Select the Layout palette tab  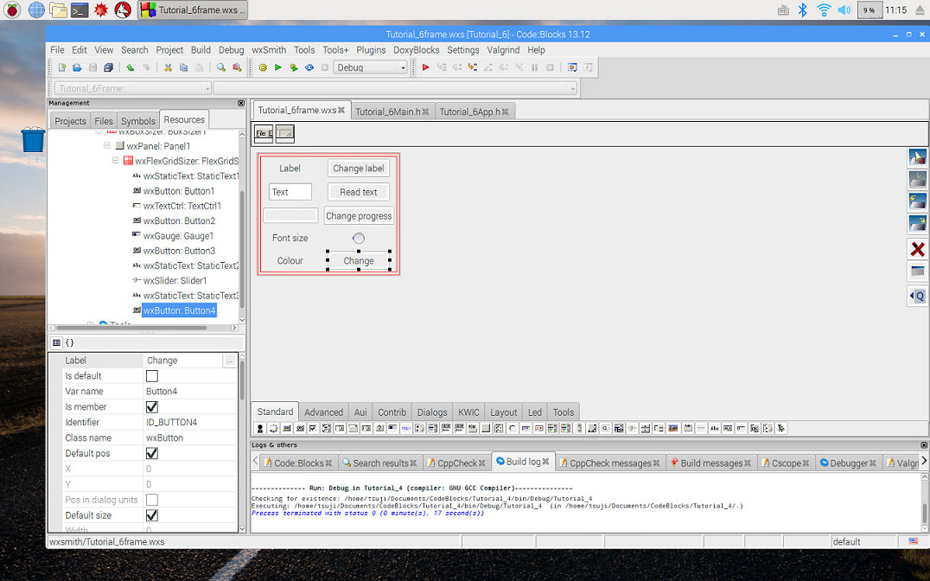(x=504, y=412)
